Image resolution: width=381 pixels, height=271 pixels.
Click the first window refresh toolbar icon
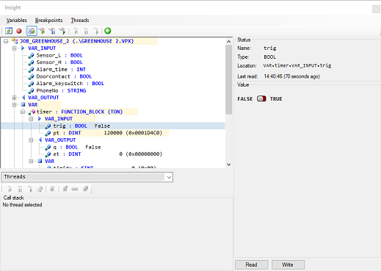[9, 31]
